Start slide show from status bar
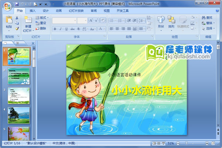 click(163, 143)
